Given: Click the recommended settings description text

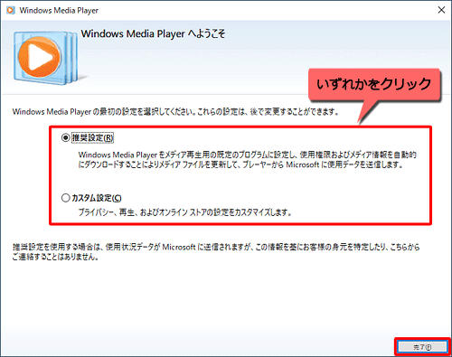Looking at the screenshot, I should (x=247, y=160).
